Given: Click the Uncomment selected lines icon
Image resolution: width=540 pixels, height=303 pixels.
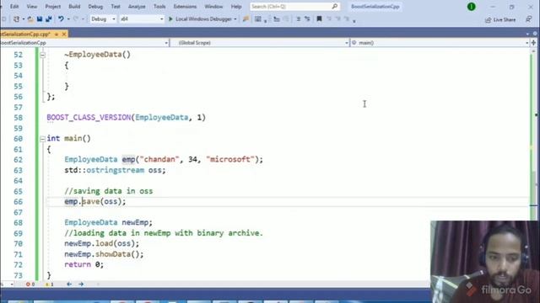Looking at the screenshot, I should [307, 19].
